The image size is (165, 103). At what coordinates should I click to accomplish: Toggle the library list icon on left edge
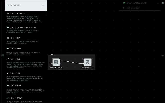click(3, 55)
